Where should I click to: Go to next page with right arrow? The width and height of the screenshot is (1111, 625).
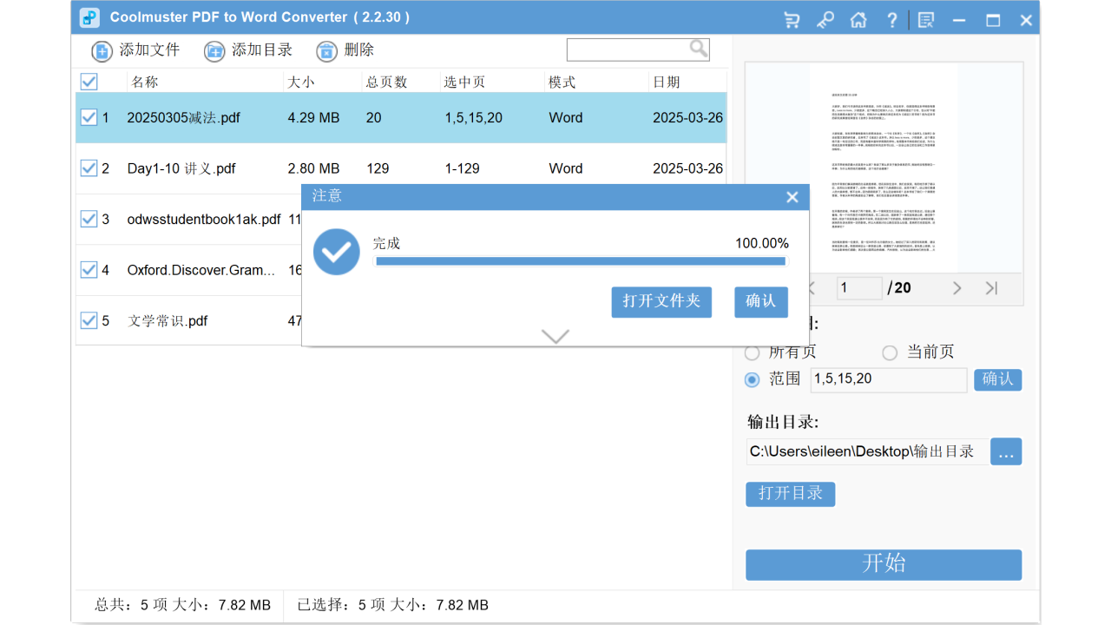pyautogui.click(x=957, y=287)
